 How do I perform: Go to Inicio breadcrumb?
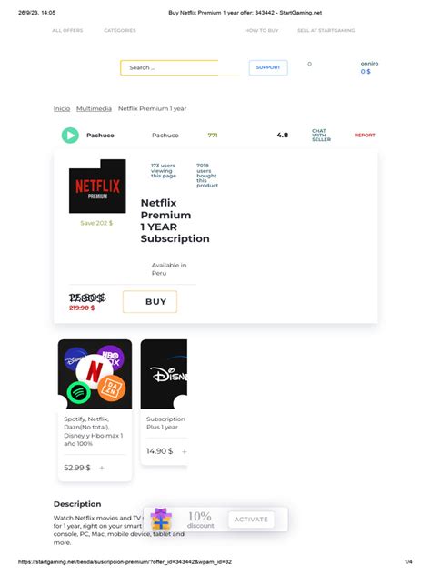62,108
